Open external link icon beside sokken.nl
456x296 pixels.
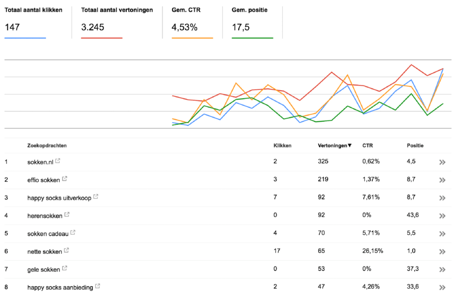tap(58, 161)
